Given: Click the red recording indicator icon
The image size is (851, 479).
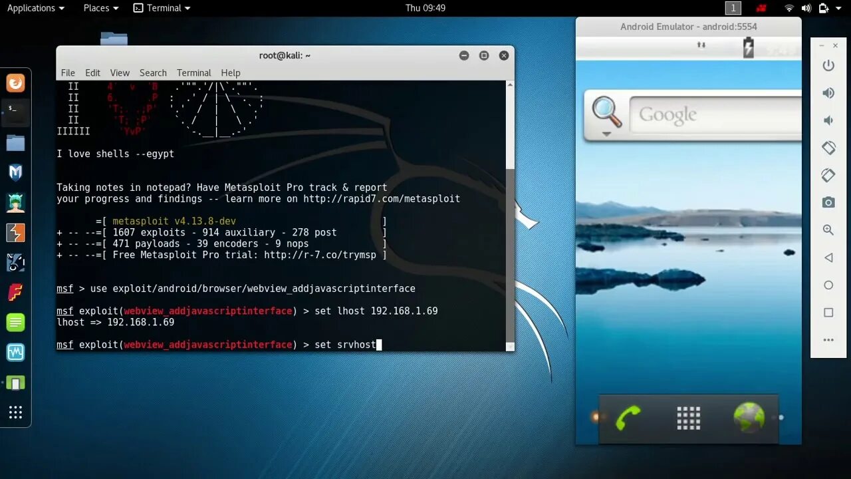Looking at the screenshot, I should click(x=762, y=8).
